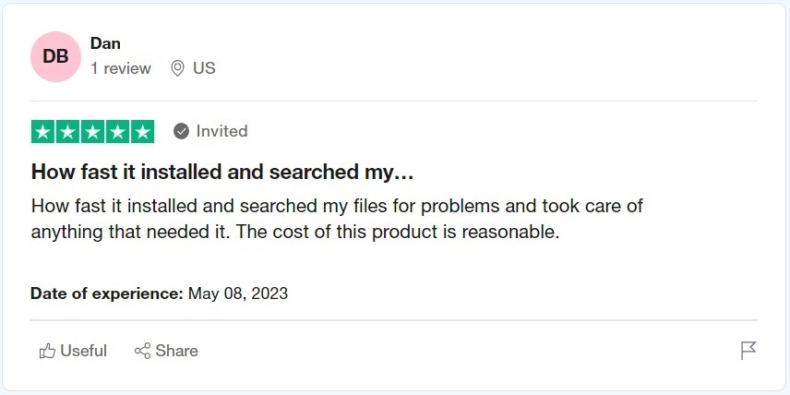Open the pink DB avatar
The height and width of the screenshot is (395, 790).
coord(55,56)
